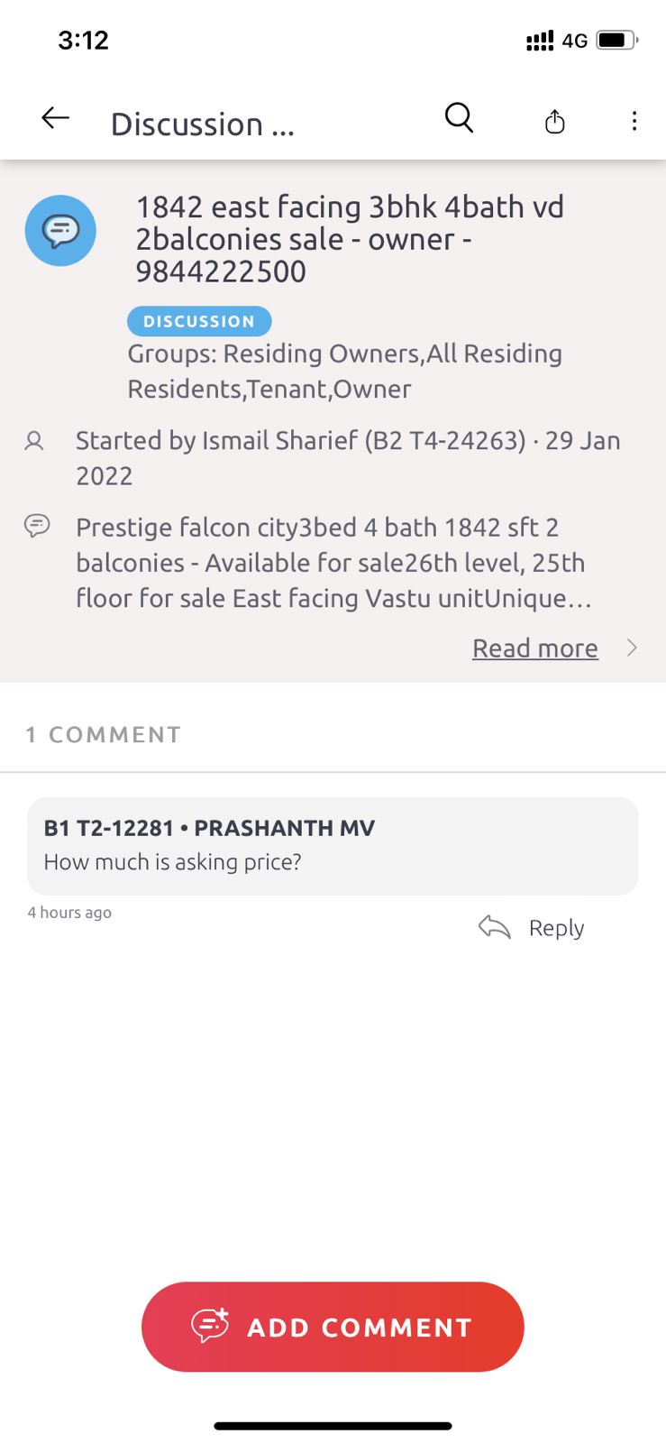
Task: Click the Reply text under the comment
Action: (x=556, y=928)
